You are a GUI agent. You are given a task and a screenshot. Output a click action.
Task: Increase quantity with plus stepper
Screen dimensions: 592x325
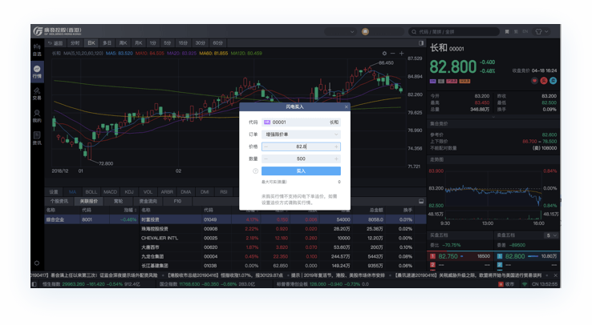click(x=336, y=159)
